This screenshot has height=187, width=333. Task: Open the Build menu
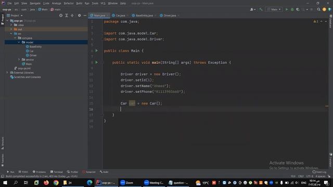click(79, 3)
